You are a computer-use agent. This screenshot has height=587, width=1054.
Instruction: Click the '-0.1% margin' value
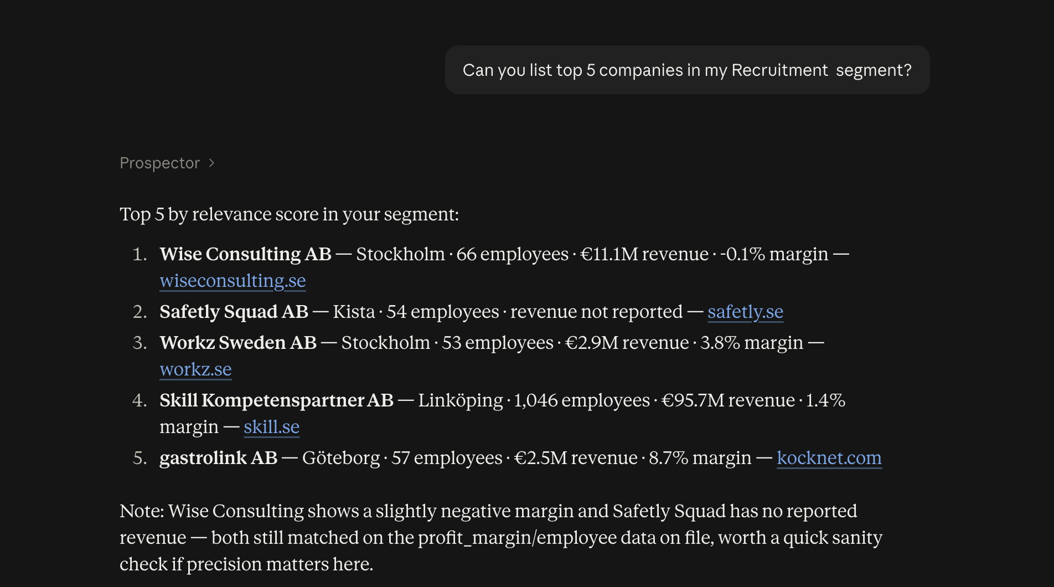pos(774,254)
